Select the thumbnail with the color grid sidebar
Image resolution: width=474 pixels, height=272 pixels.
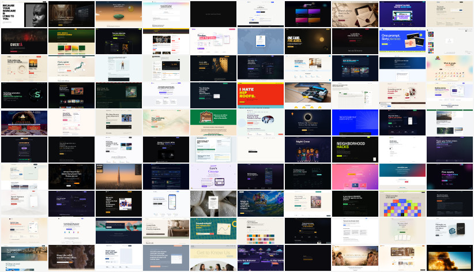(x=450, y=41)
